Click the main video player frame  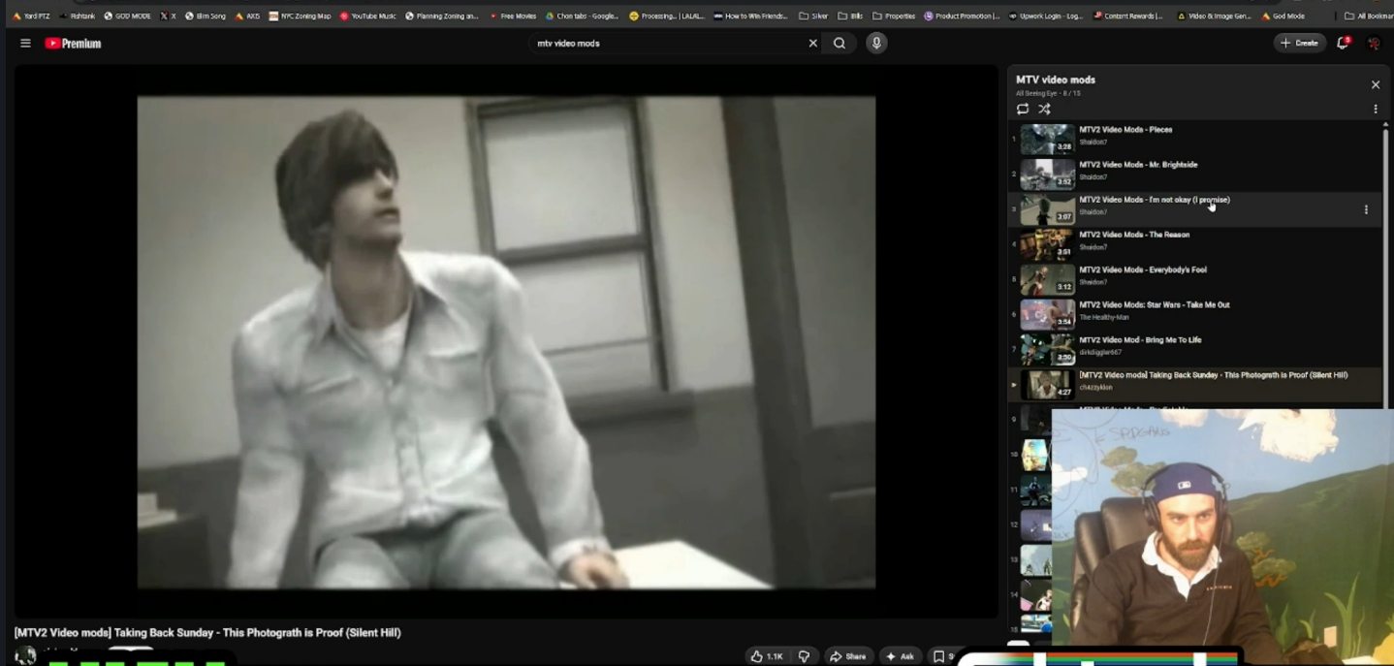point(506,341)
